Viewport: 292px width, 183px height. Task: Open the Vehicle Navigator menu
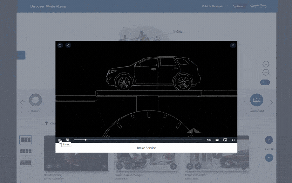pos(213,6)
